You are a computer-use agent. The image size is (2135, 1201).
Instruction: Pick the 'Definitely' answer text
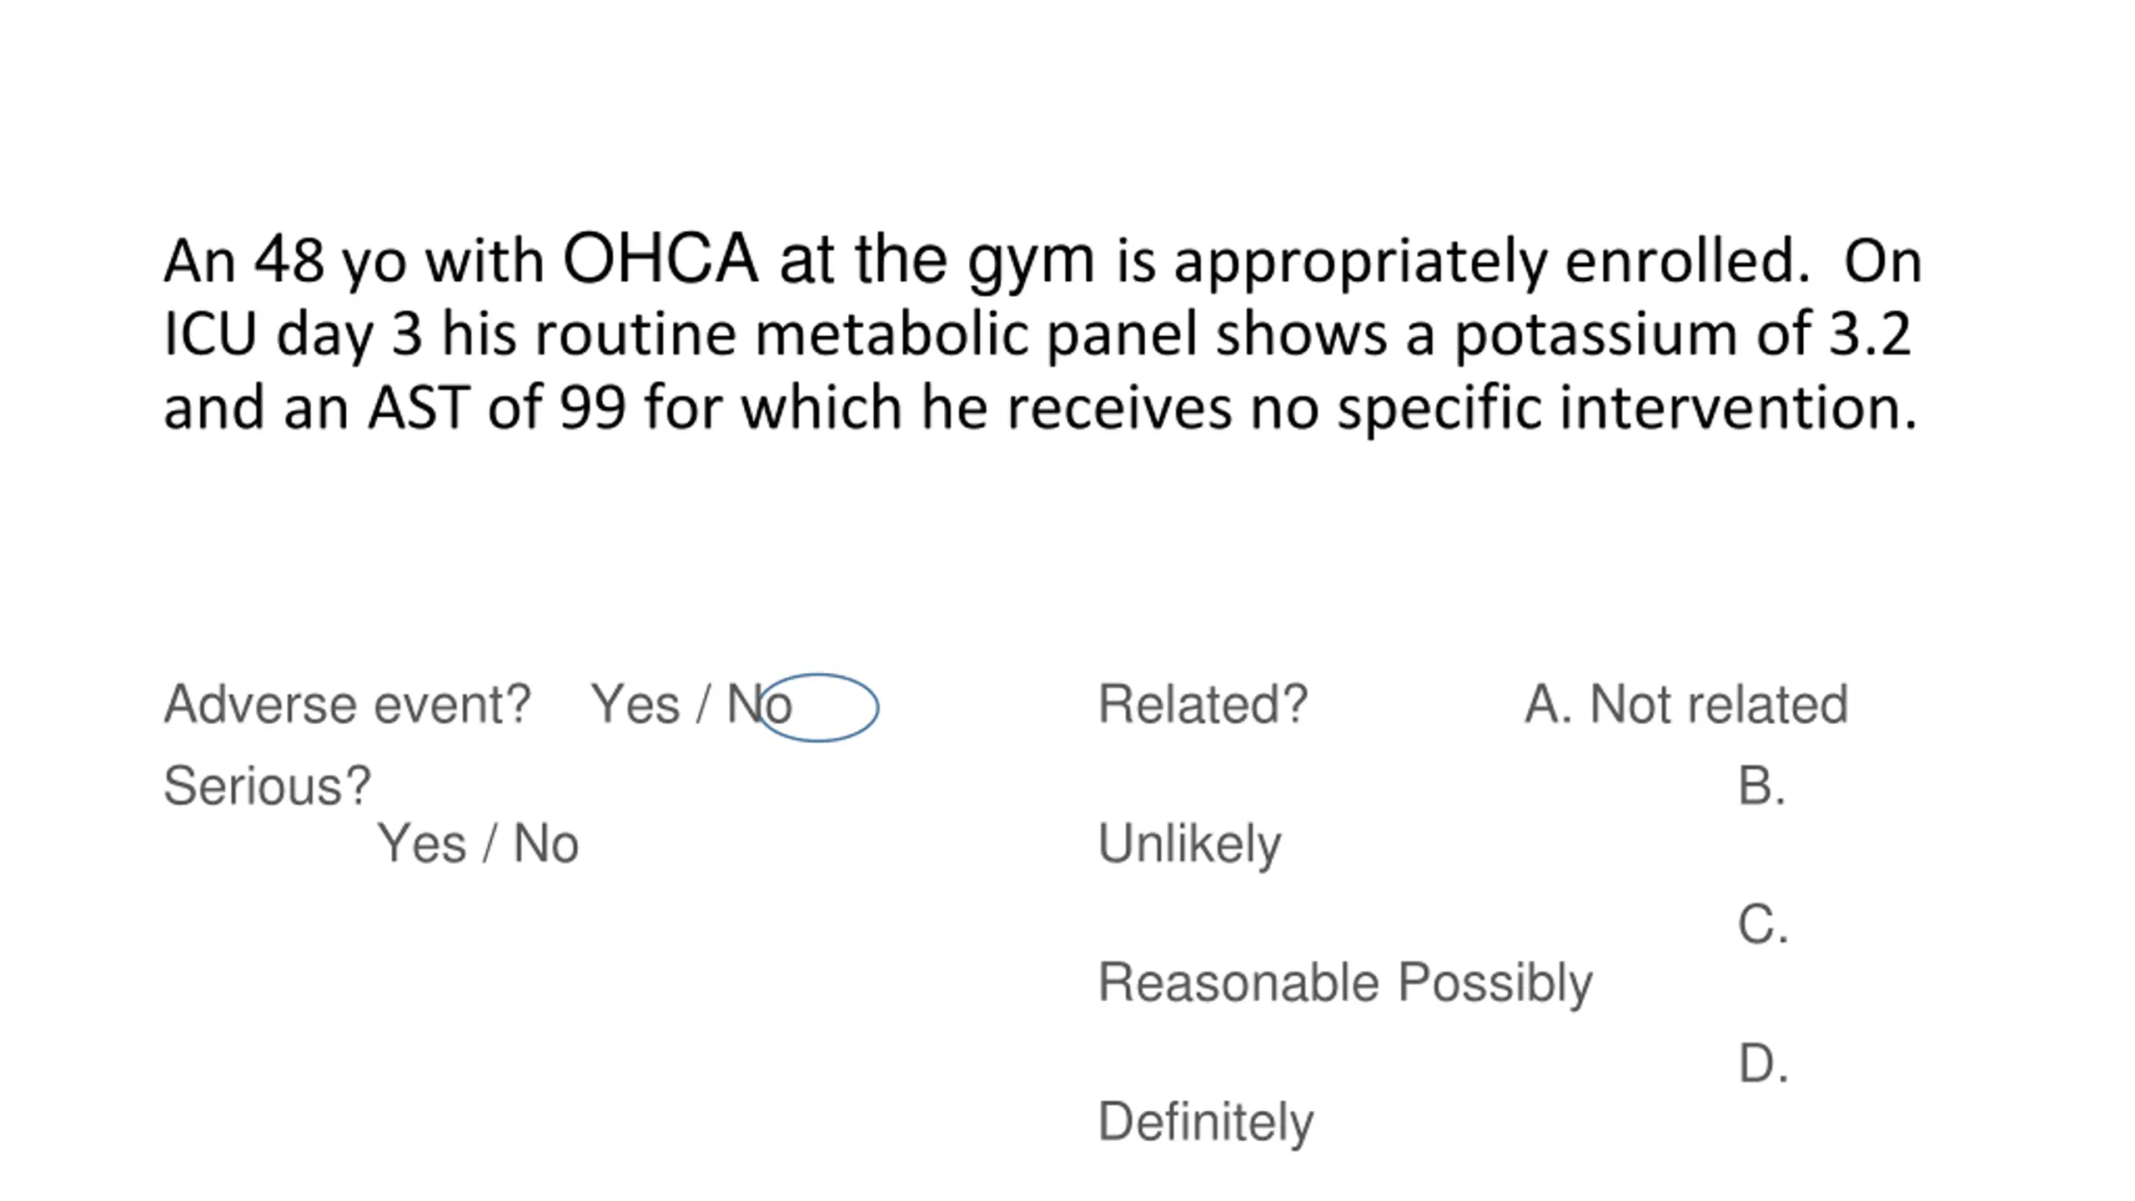tap(1205, 1123)
